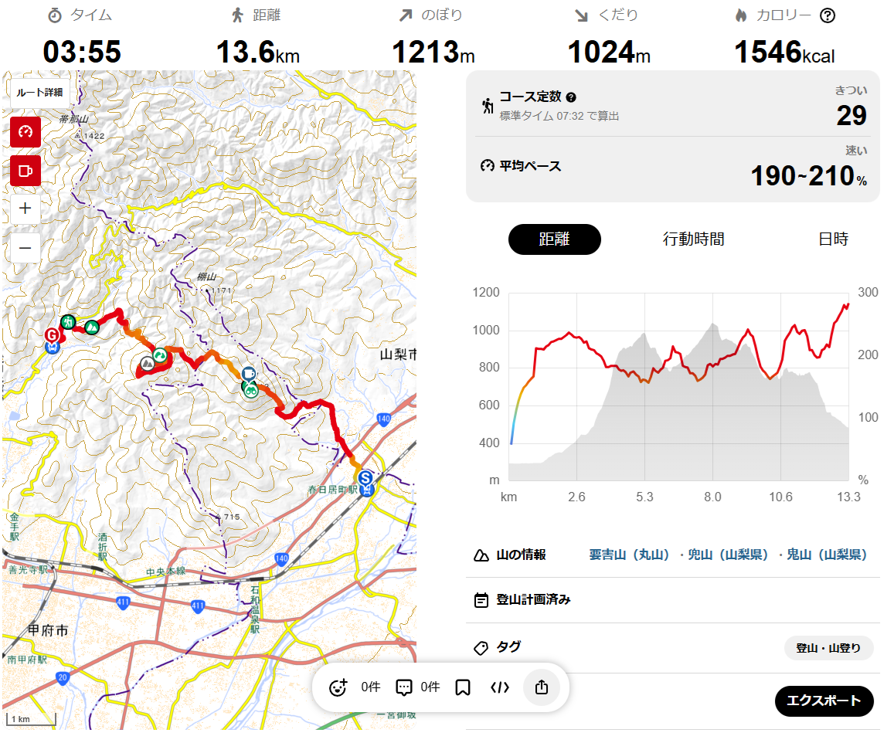Open the embed code icon

point(500,687)
